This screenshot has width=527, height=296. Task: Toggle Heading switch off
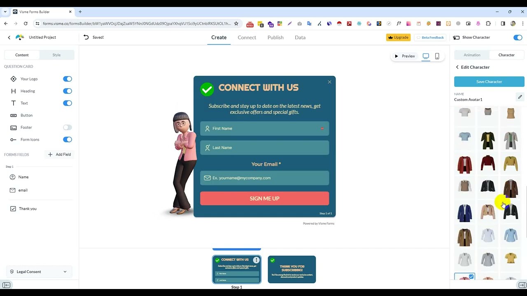click(68, 91)
